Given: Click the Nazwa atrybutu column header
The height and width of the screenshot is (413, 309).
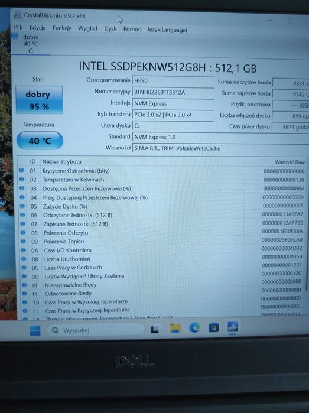Looking at the screenshot, I should [x=61, y=161].
